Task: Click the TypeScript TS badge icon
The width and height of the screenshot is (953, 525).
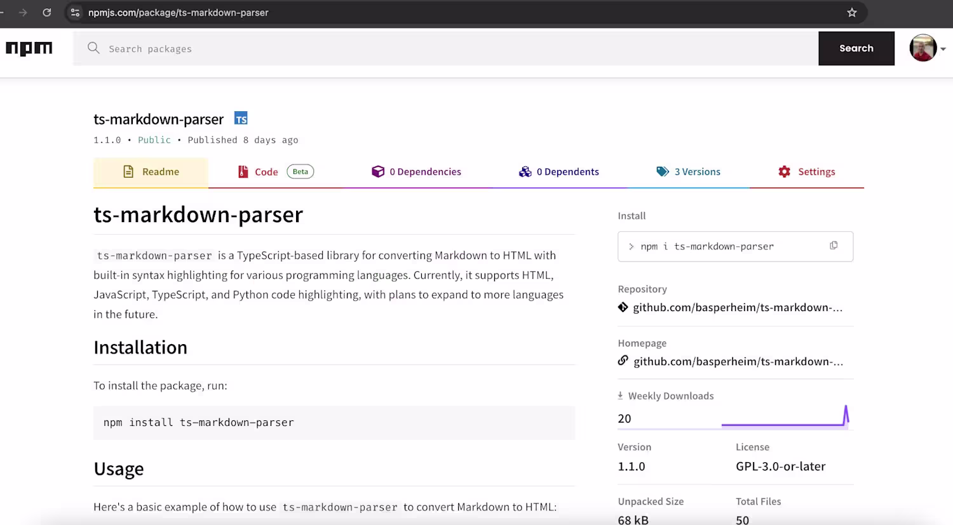Action: tap(241, 118)
